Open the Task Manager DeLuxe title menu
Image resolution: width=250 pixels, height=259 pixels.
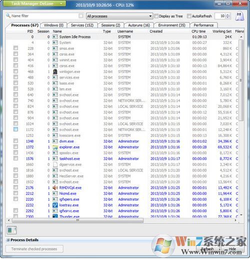coord(34,3)
